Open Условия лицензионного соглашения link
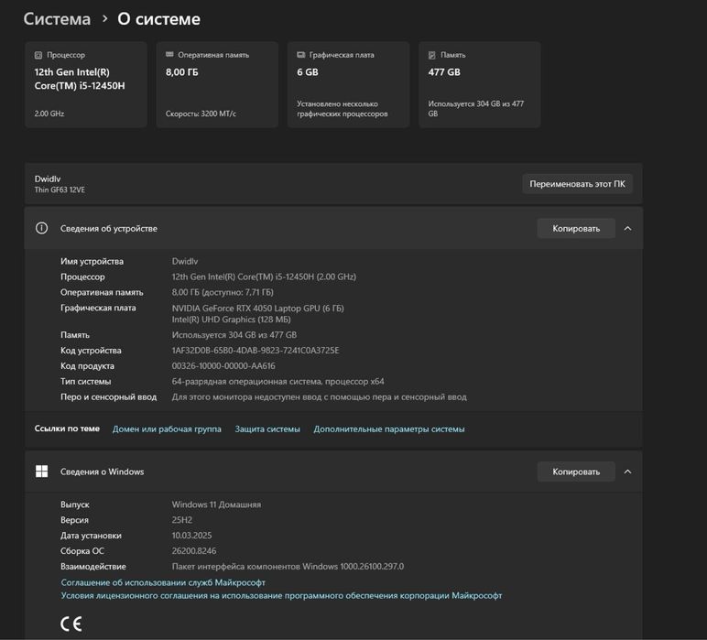707x640 pixels. 281,596
